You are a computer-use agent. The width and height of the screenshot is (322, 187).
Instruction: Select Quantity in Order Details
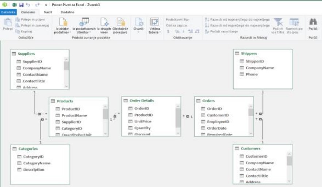(142, 128)
